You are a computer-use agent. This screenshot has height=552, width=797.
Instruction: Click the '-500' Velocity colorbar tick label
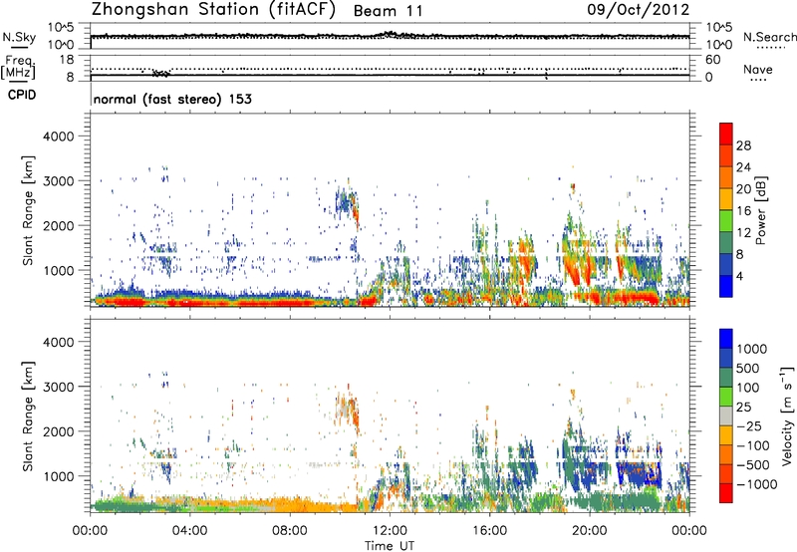coord(753,465)
